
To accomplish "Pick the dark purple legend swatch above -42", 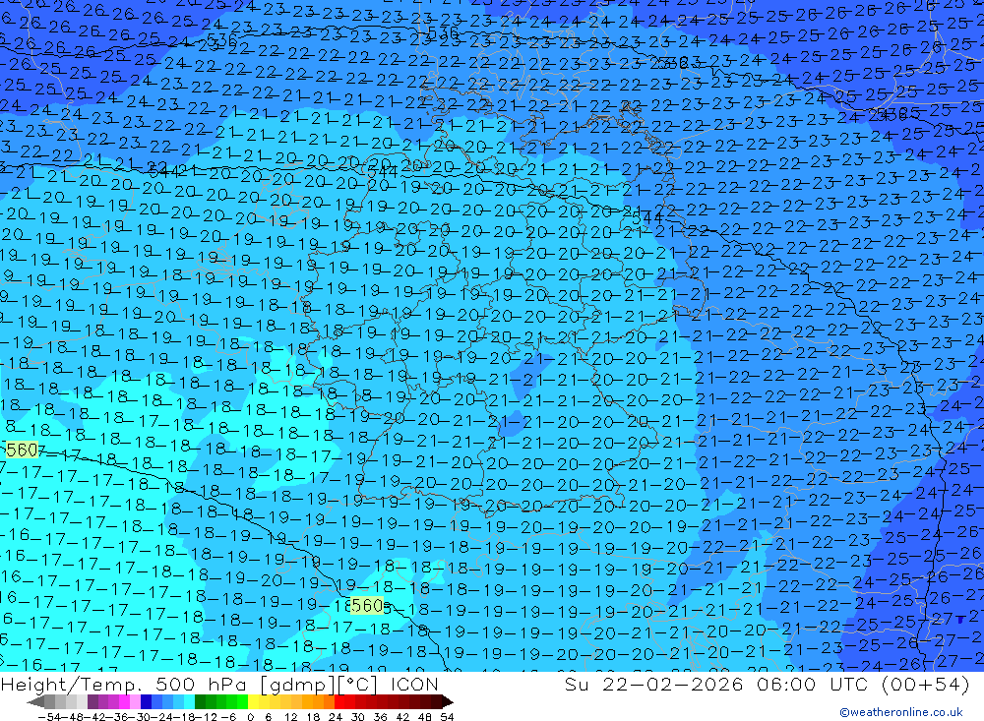I will (92, 702).
